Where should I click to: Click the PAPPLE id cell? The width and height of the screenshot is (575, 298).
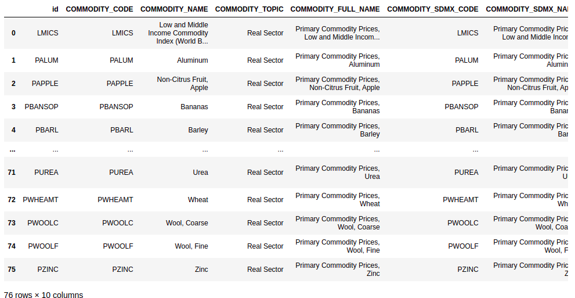point(45,84)
